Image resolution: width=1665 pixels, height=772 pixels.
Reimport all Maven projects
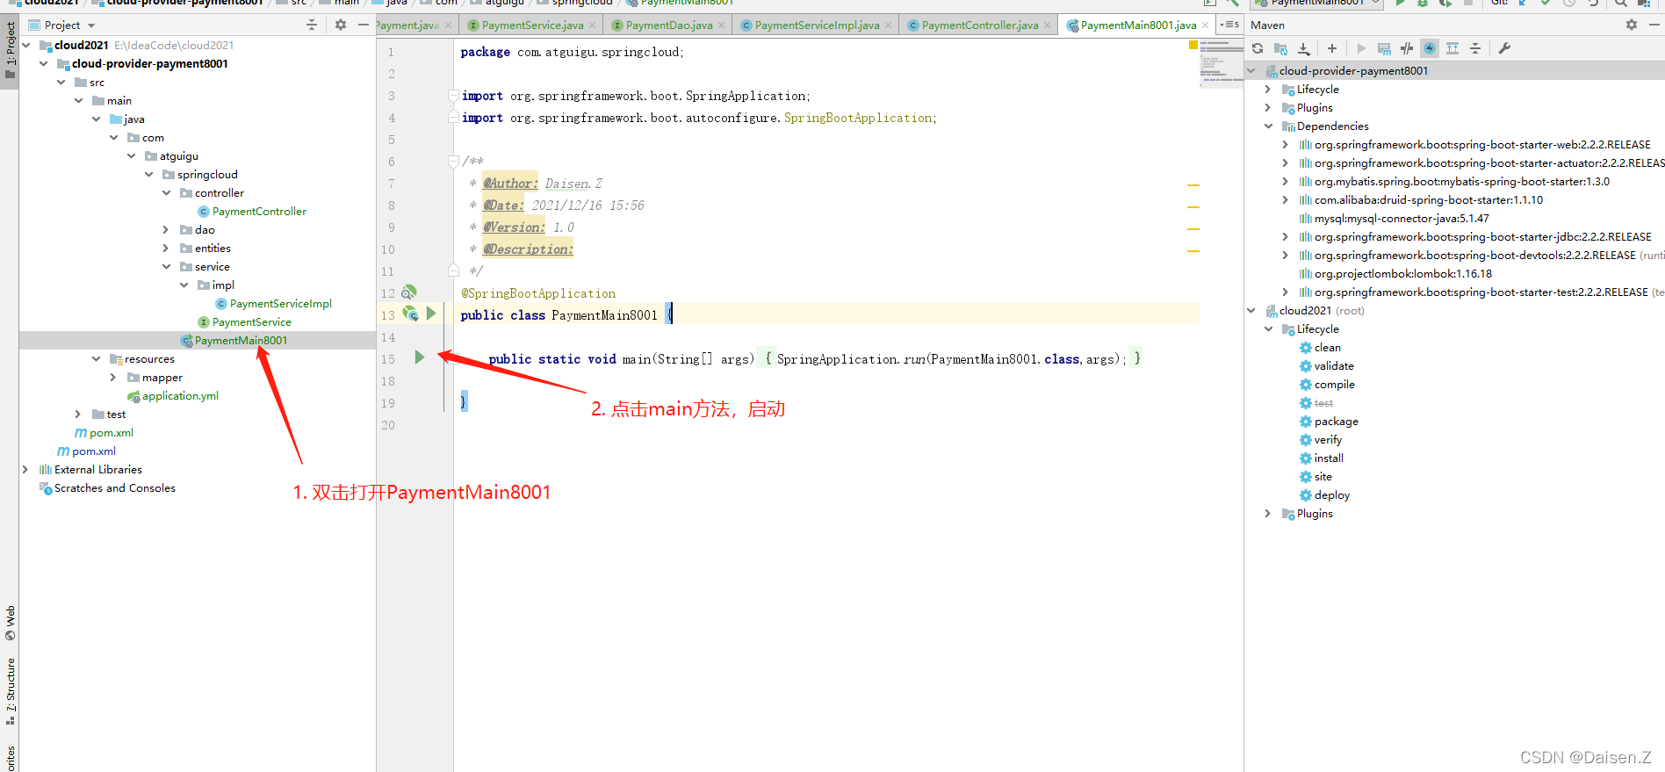pyautogui.click(x=1258, y=48)
